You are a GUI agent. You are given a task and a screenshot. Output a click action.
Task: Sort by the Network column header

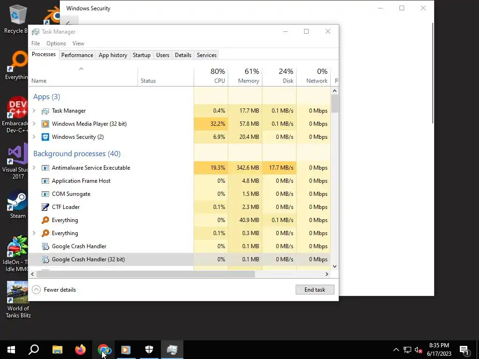click(x=313, y=76)
